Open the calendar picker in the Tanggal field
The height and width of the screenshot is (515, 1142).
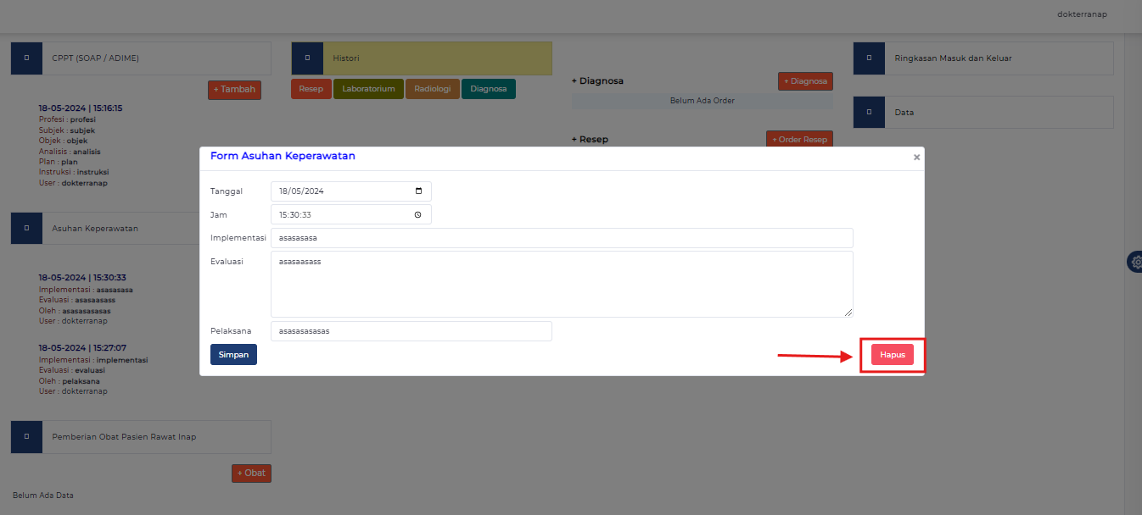[417, 191]
